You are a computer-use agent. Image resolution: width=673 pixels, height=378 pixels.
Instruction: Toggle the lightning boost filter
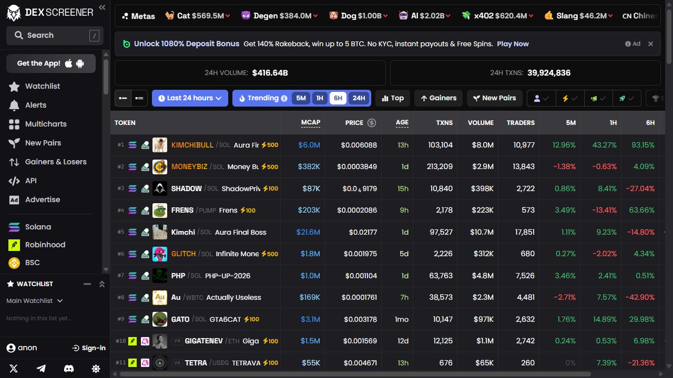(x=570, y=98)
